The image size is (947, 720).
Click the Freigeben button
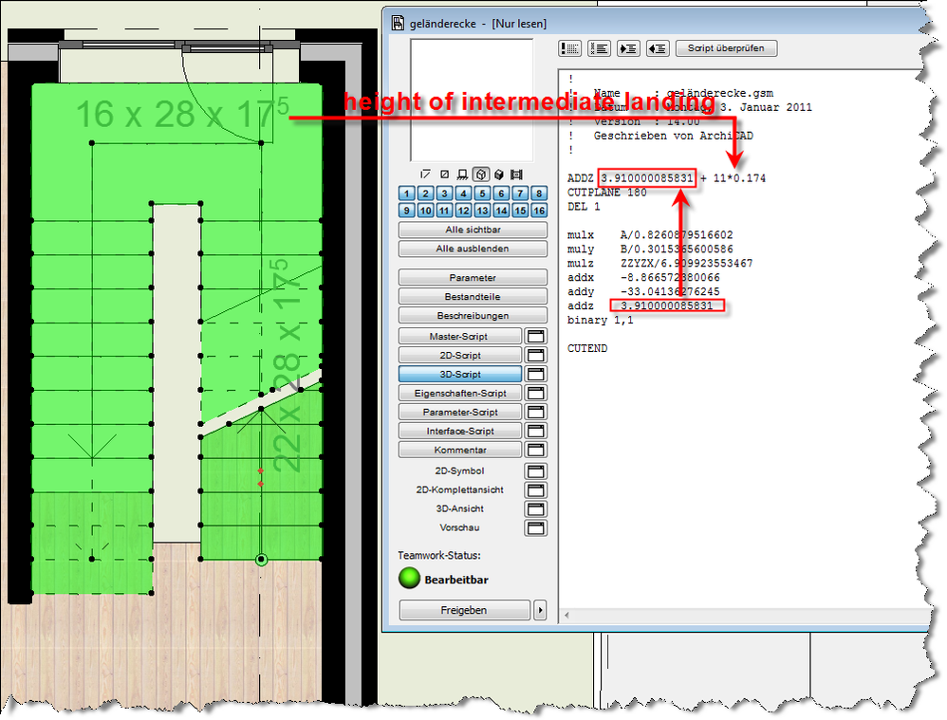click(464, 610)
